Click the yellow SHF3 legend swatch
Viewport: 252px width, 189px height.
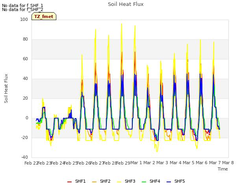tap(119, 182)
